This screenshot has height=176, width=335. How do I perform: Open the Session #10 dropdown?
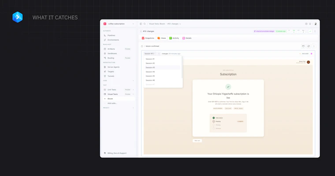click(x=150, y=54)
